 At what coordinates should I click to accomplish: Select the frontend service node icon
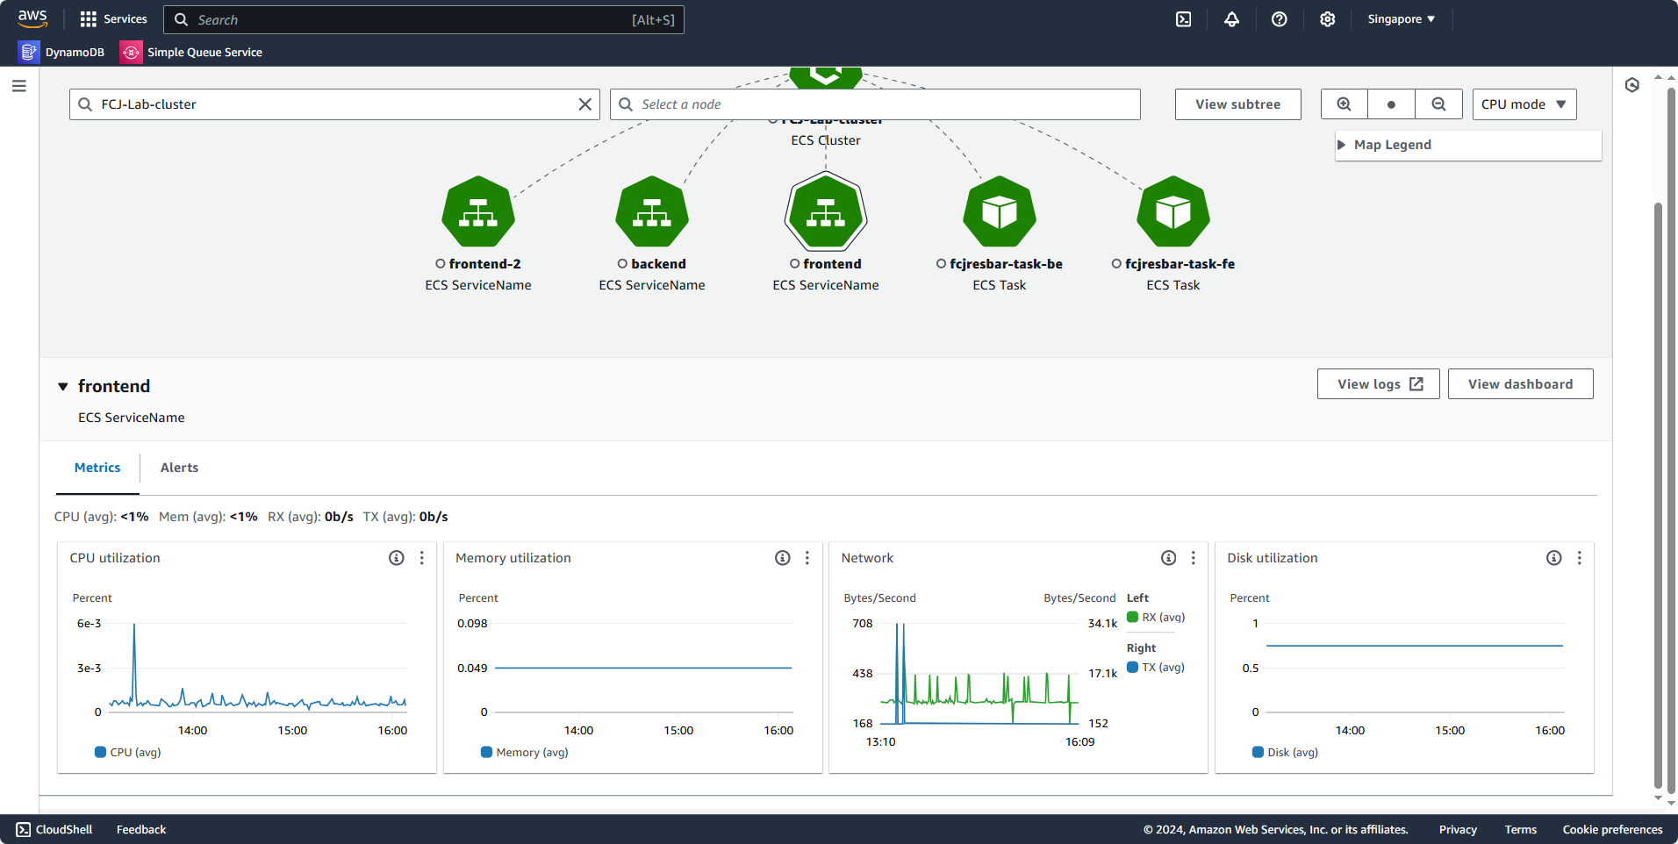(826, 212)
